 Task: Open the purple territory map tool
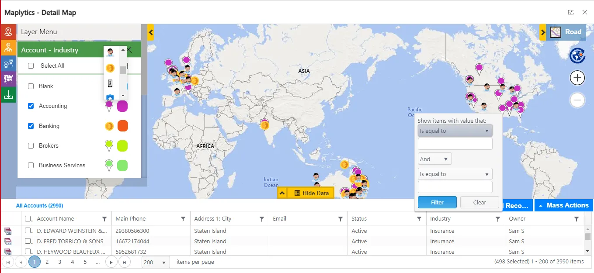(8, 78)
